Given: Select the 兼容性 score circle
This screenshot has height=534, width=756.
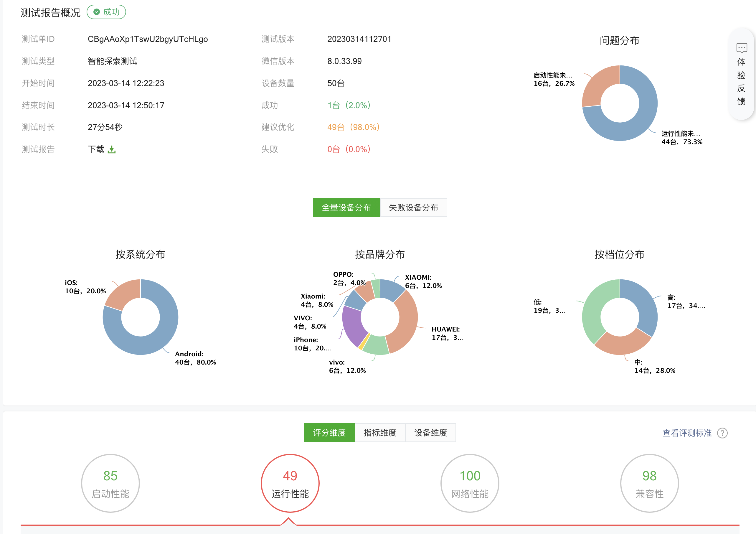Looking at the screenshot, I should pos(649,483).
